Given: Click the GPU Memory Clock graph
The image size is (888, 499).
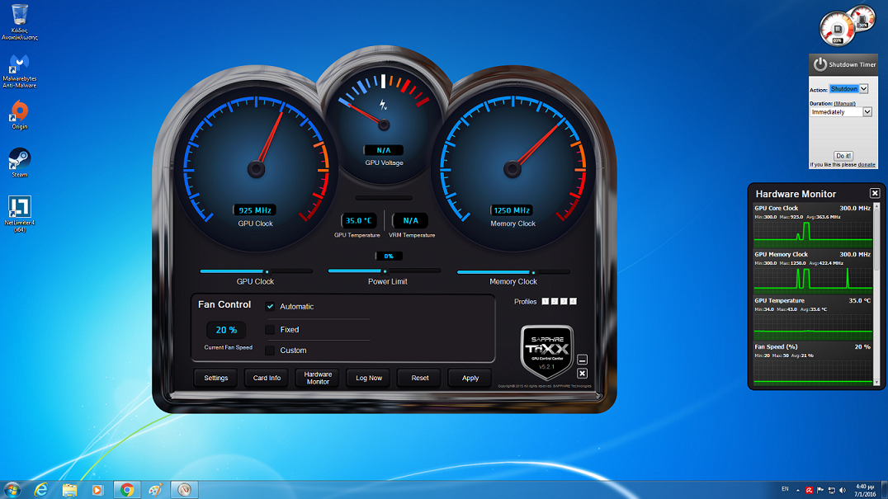Looking at the screenshot, I should [x=813, y=280].
